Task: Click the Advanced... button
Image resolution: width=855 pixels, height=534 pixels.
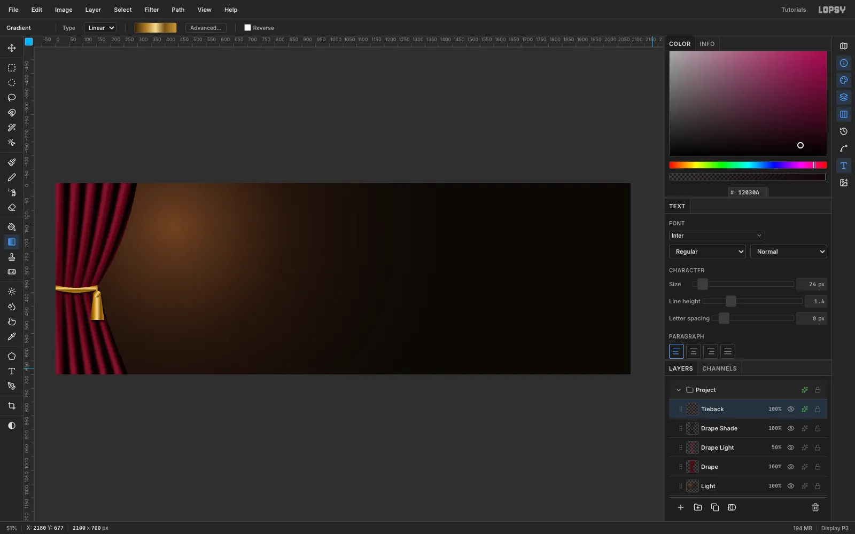Action: [x=206, y=28]
